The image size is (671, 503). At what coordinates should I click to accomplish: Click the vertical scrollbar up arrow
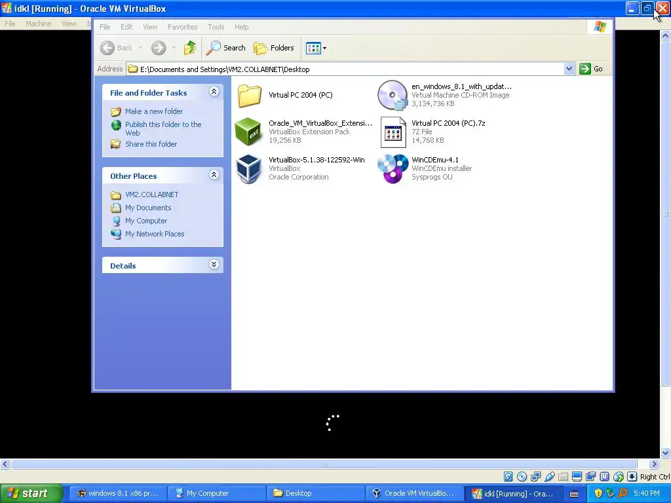tap(665, 37)
